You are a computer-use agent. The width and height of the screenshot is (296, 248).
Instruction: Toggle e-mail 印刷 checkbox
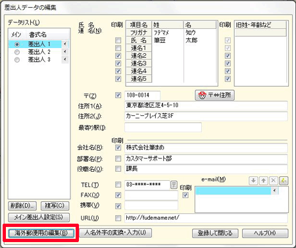(185, 195)
